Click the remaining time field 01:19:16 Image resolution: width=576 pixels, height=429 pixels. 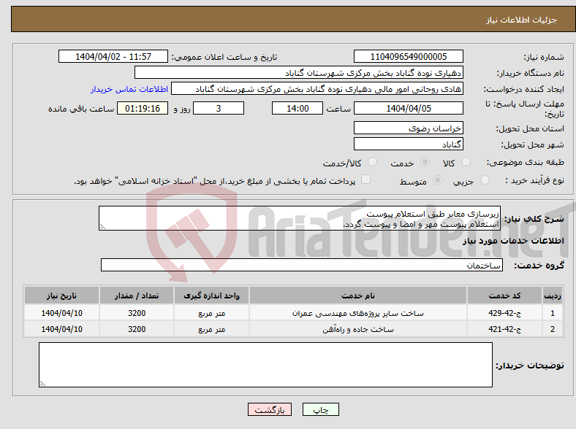point(143,108)
